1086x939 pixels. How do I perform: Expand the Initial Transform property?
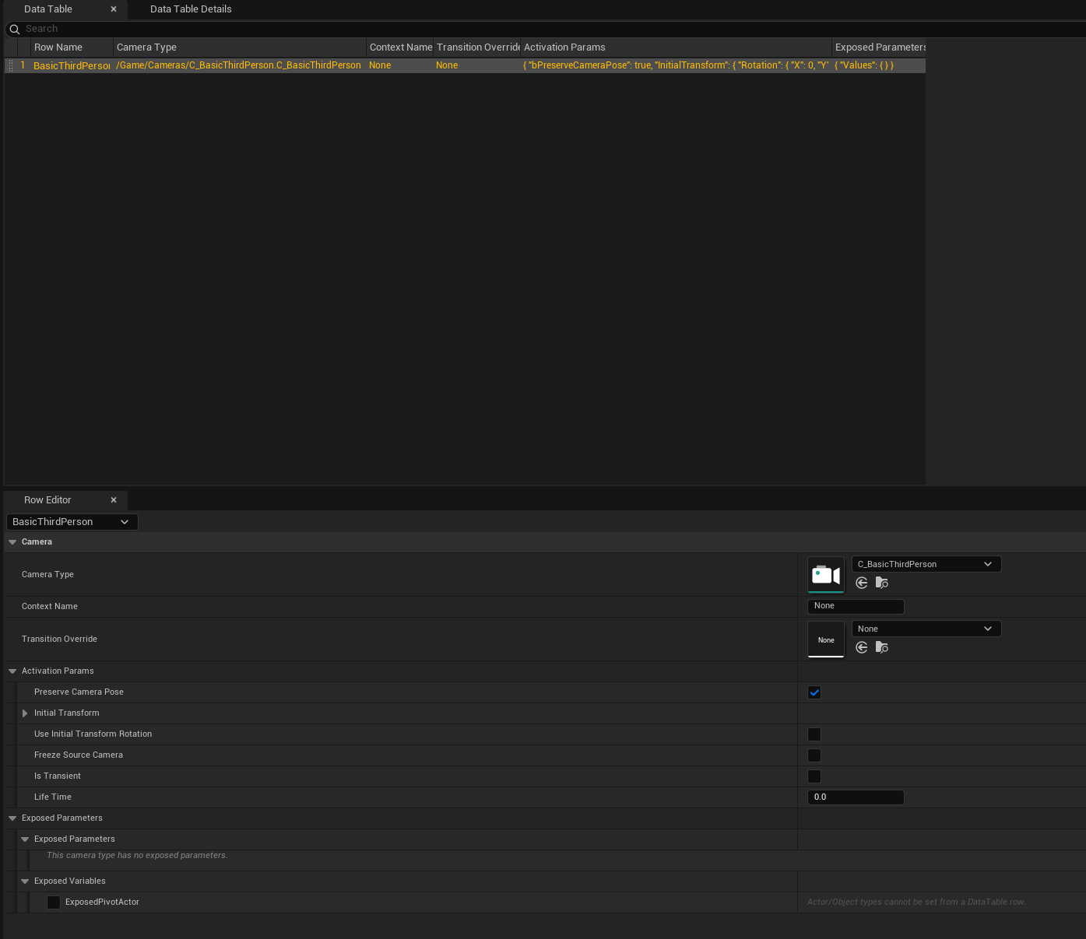[x=25, y=713]
